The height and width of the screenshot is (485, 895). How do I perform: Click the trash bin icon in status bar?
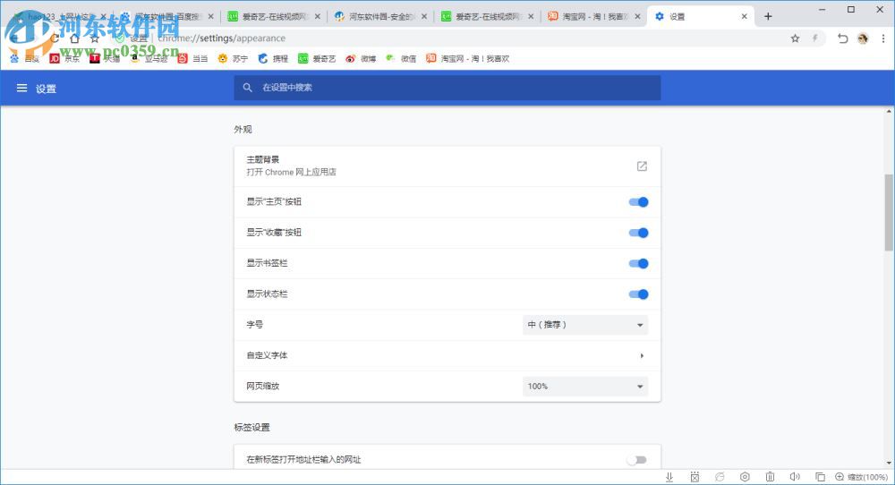click(770, 477)
